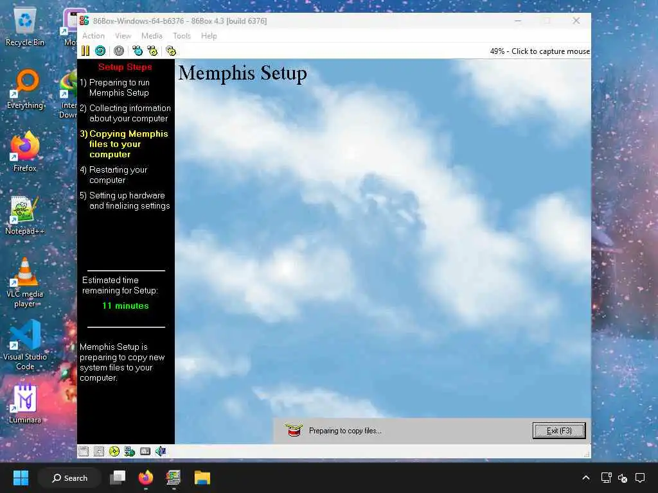Click the hard disk status bar icon

pyautogui.click(x=145, y=451)
